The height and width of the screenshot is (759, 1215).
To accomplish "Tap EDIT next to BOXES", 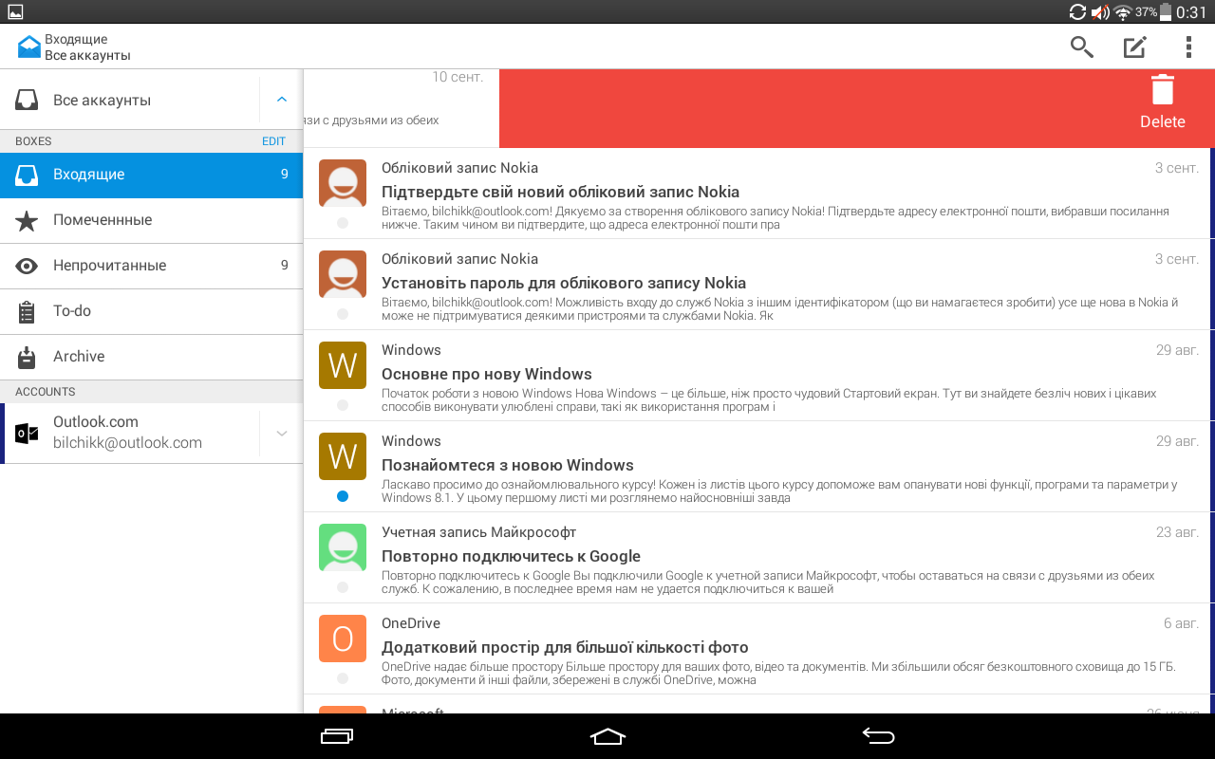I will point(273,141).
